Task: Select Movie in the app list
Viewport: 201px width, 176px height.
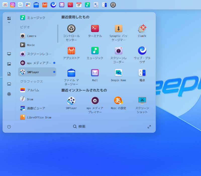Action: [37, 45]
